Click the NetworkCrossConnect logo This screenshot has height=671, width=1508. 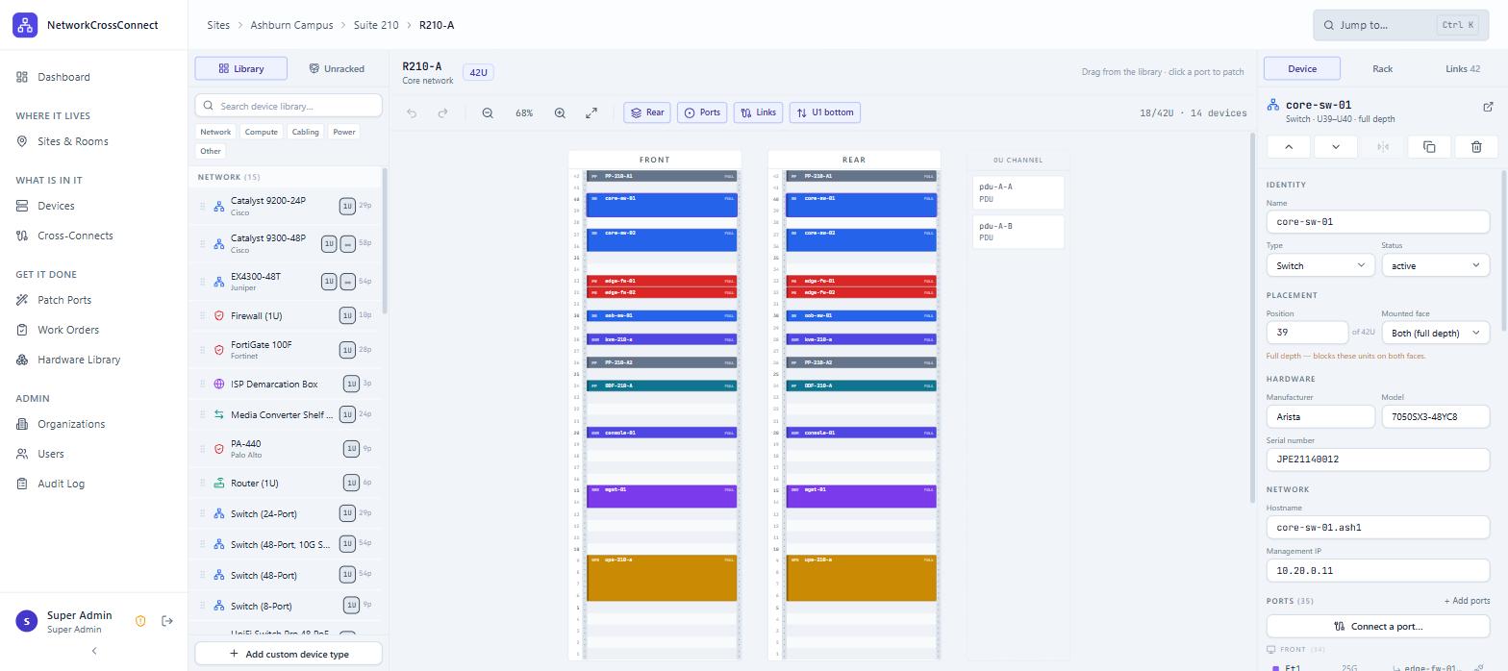point(25,25)
